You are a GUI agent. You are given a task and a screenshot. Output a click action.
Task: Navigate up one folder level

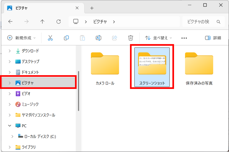[x=42, y=22]
